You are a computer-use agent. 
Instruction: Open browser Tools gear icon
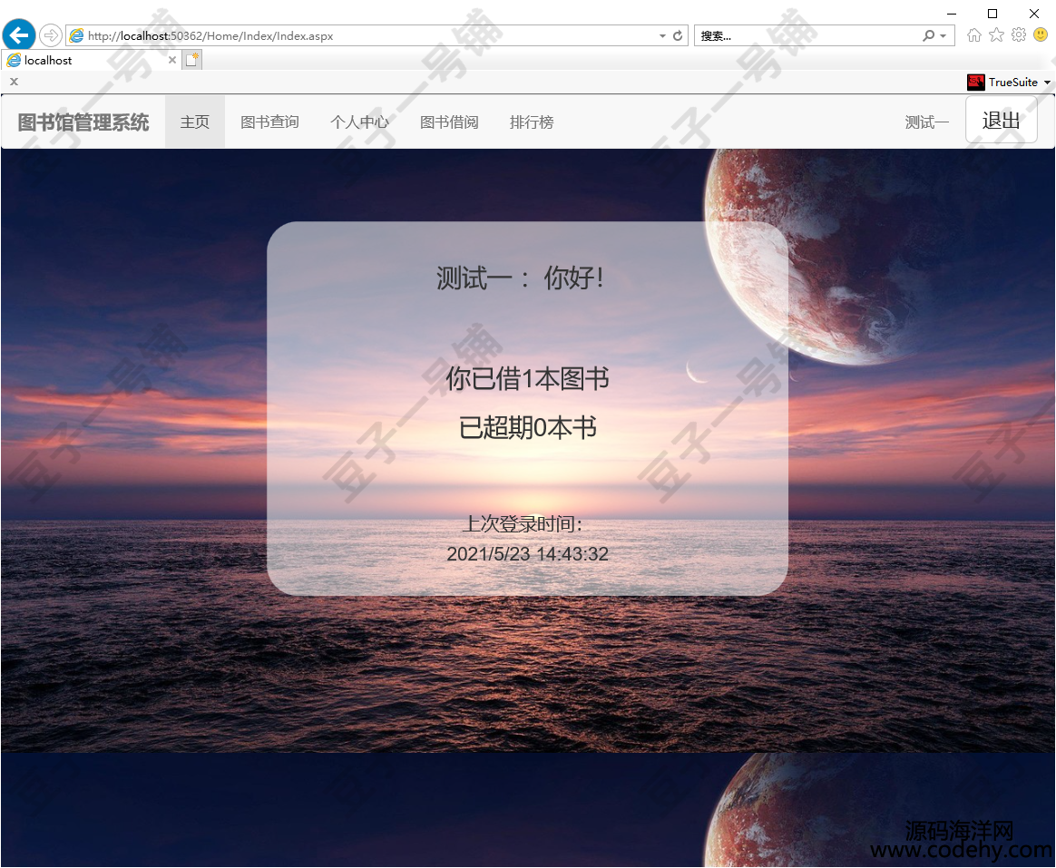point(1019,35)
